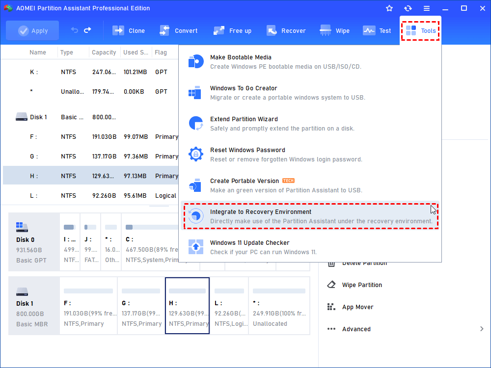Select the L: block on Disk 1 map
Viewport: 491px width, 368px height.
point(229,306)
